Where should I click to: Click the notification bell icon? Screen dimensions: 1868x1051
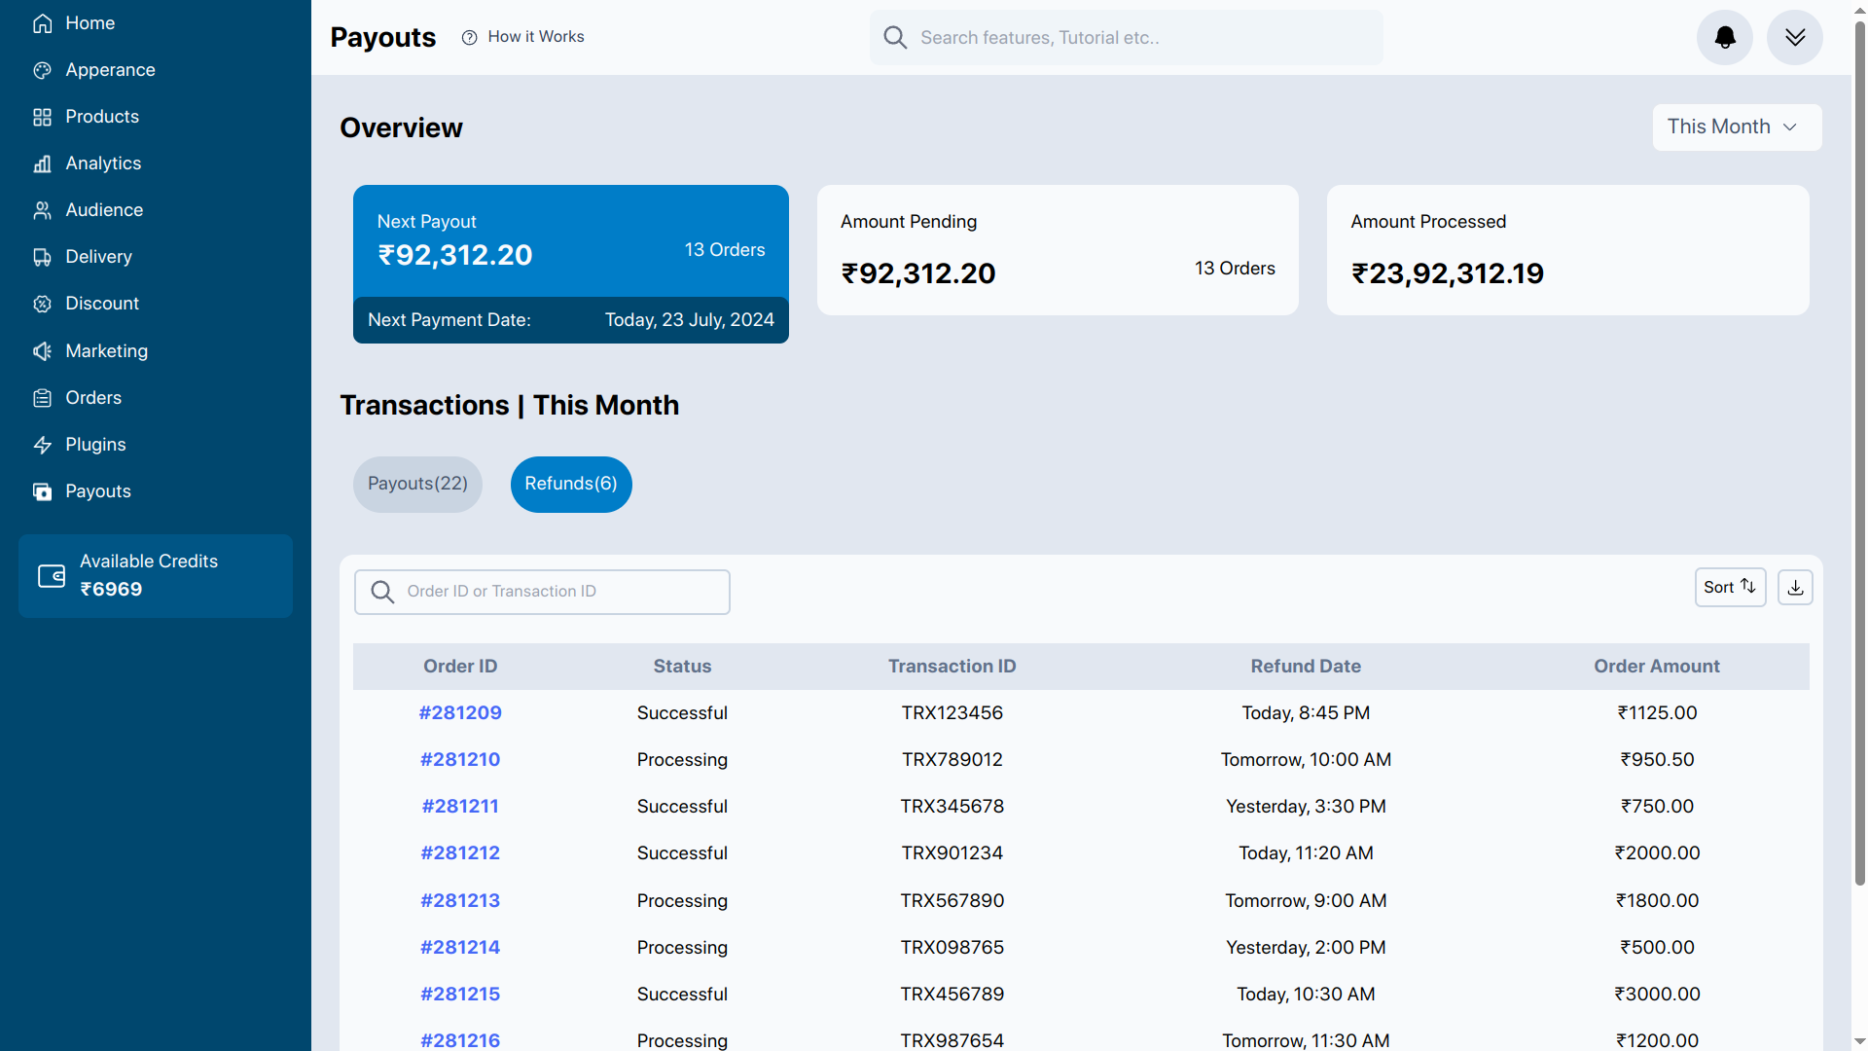(1724, 38)
